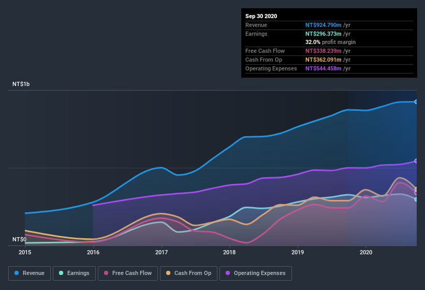
Task: Click the NT$338.239m free cash flow value
Action: pos(324,51)
